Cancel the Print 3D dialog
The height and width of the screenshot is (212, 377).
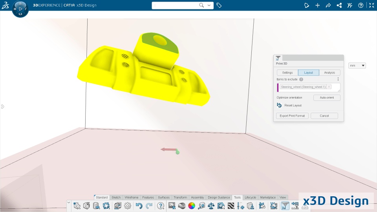point(324,116)
